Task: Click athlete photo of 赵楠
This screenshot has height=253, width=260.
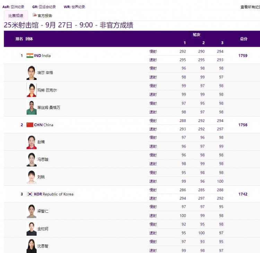Action: tap(32, 142)
